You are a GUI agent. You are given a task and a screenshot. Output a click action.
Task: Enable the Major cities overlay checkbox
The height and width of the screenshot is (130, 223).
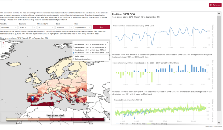[x=74, y=56]
